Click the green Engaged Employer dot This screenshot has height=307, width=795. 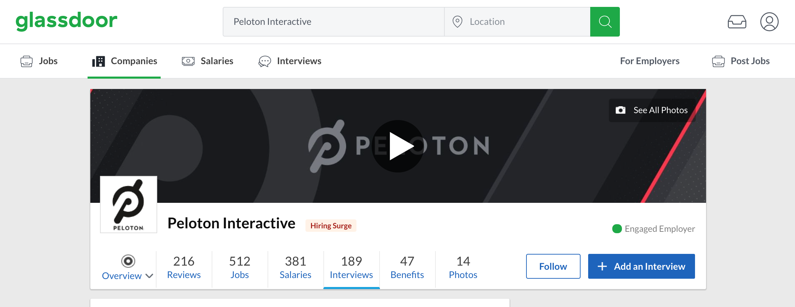click(617, 229)
